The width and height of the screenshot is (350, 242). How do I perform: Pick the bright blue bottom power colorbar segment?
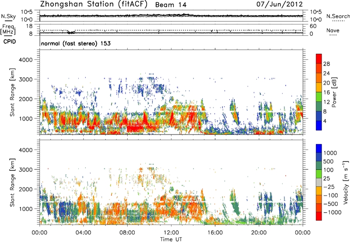pos(319,125)
